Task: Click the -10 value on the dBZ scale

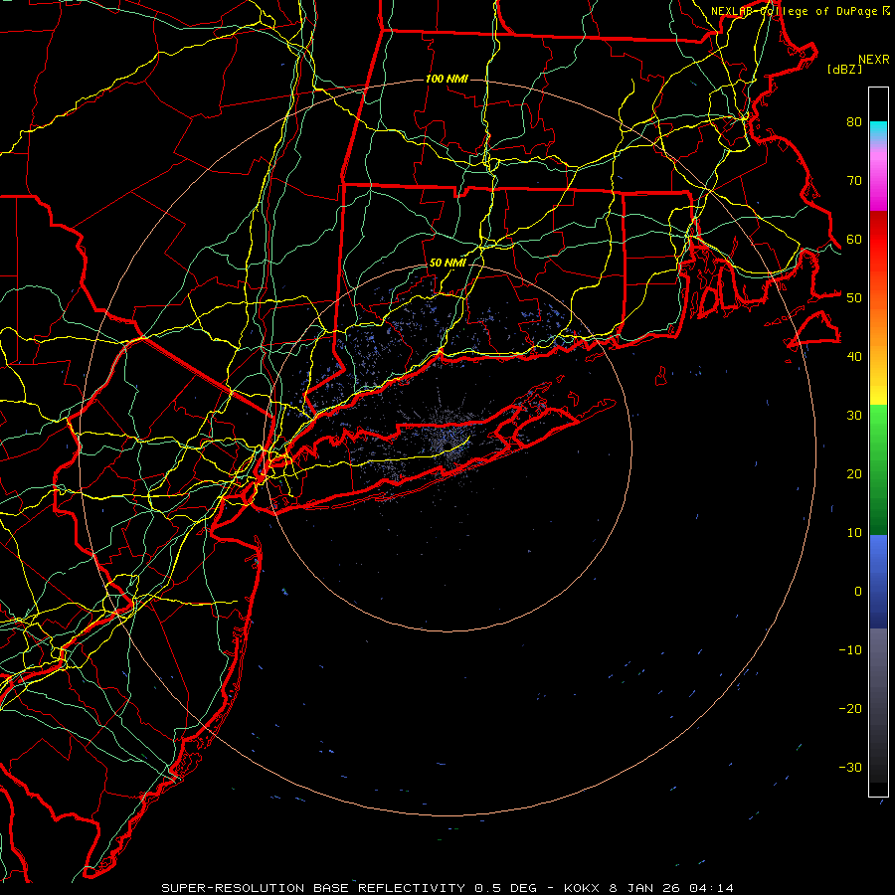Action: pyautogui.click(x=850, y=649)
